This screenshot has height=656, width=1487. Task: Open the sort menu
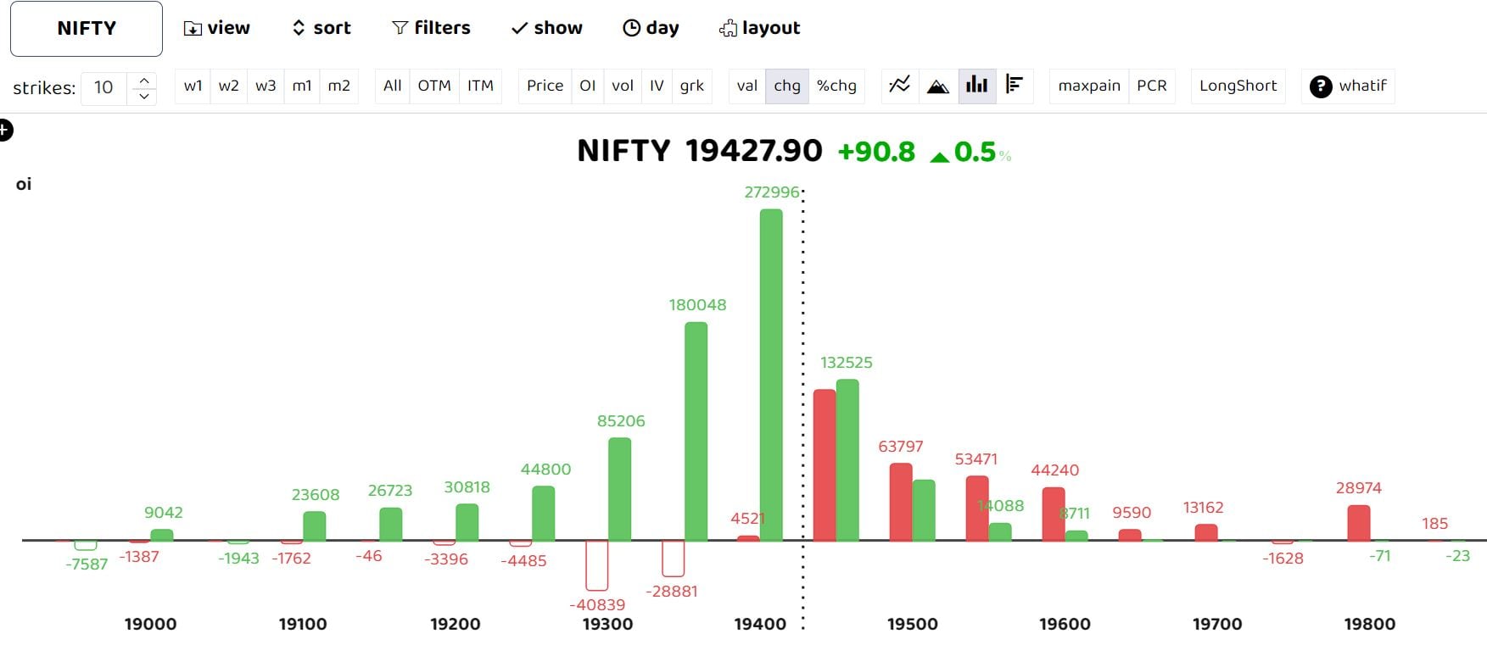[x=321, y=28]
